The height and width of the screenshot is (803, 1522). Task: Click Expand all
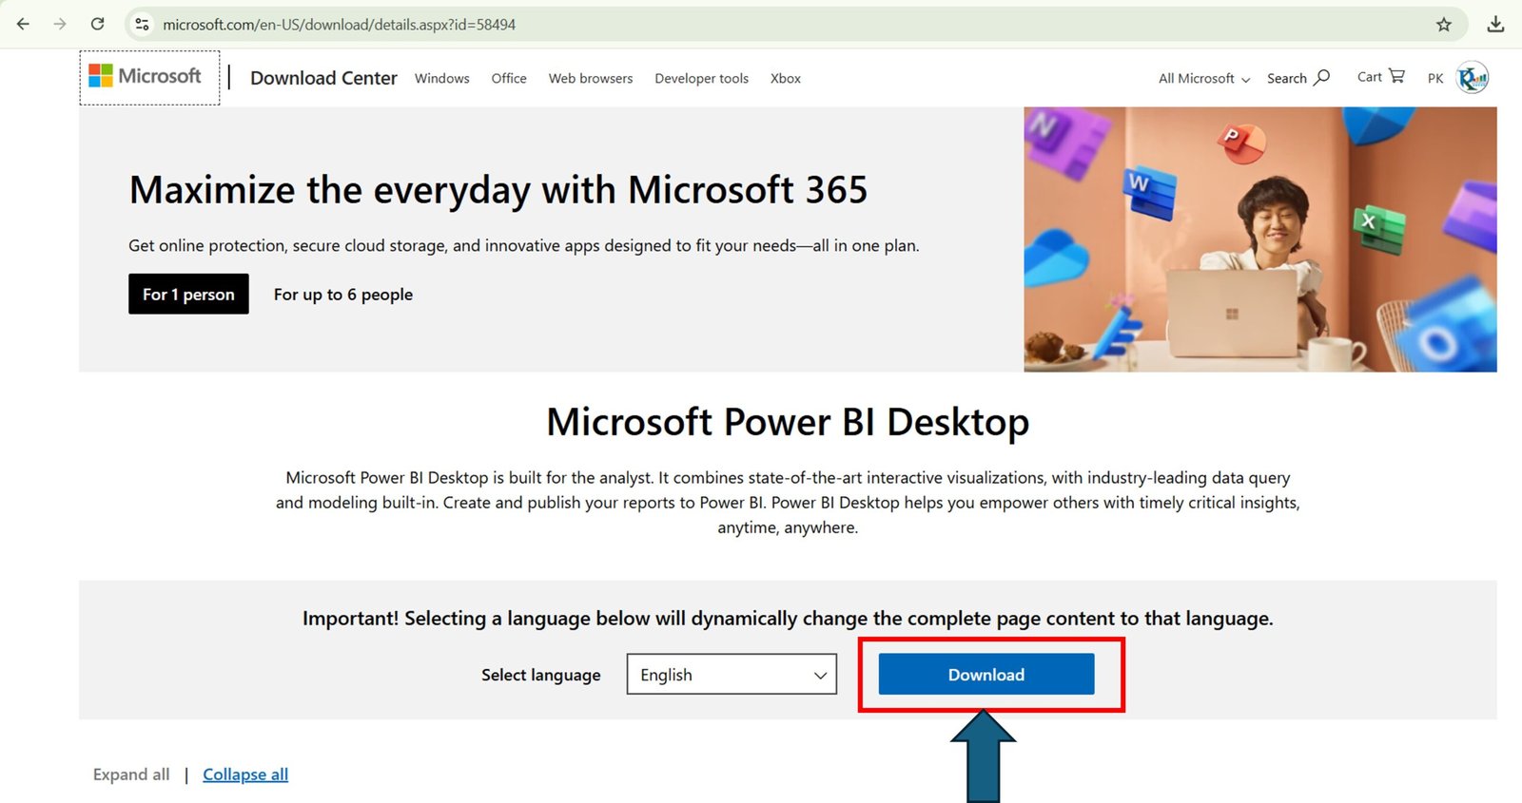(x=131, y=774)
